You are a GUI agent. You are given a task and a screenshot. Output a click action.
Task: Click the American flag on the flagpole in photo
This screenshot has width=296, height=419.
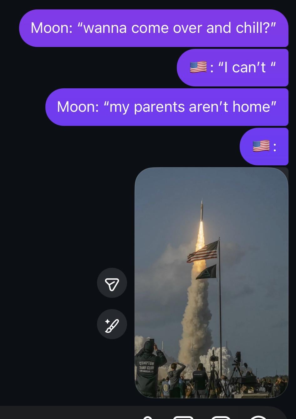pos(203,251)
